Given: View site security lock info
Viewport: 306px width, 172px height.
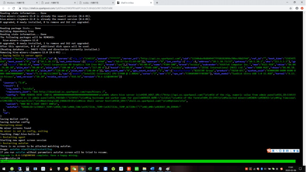Looking at the screenshot, I should 20,8.
